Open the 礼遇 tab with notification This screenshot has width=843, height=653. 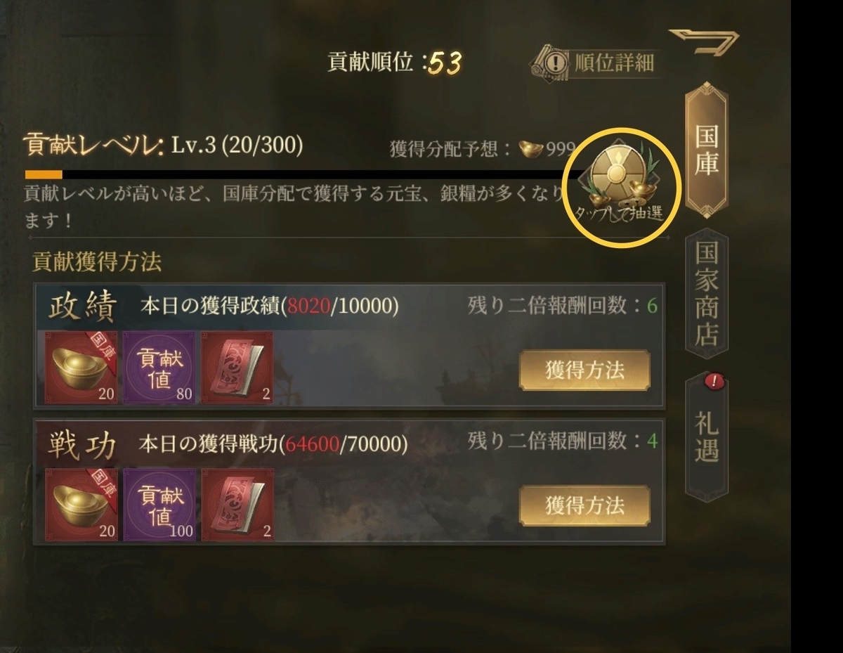click(706, 436)
